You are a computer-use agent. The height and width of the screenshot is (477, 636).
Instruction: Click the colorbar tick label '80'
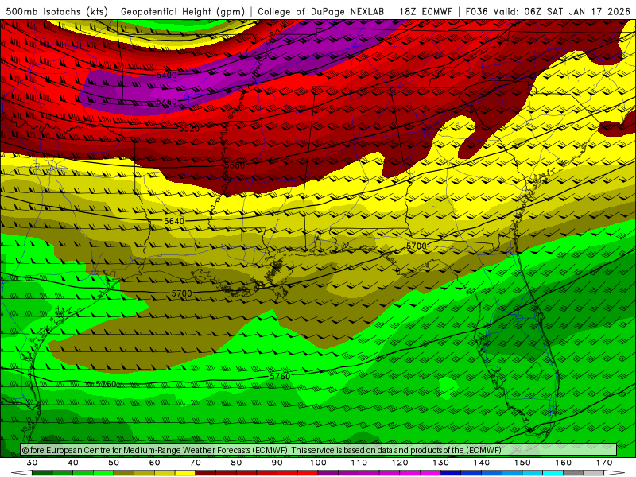pyautogui.click(x=236, y=463)
